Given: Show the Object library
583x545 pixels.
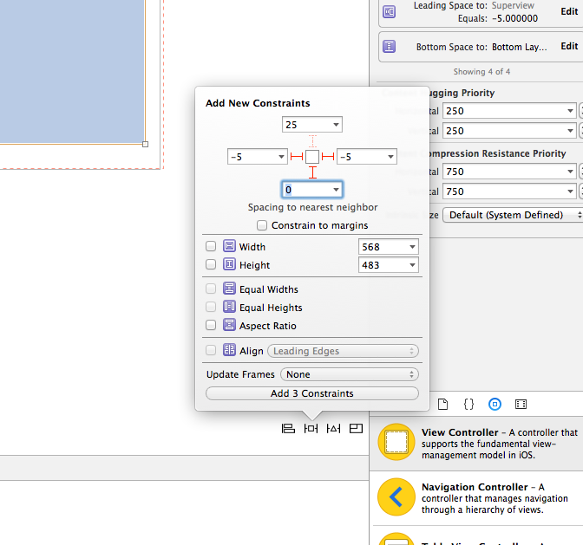Looking at the screenshot, I should (x=495, y=404).
